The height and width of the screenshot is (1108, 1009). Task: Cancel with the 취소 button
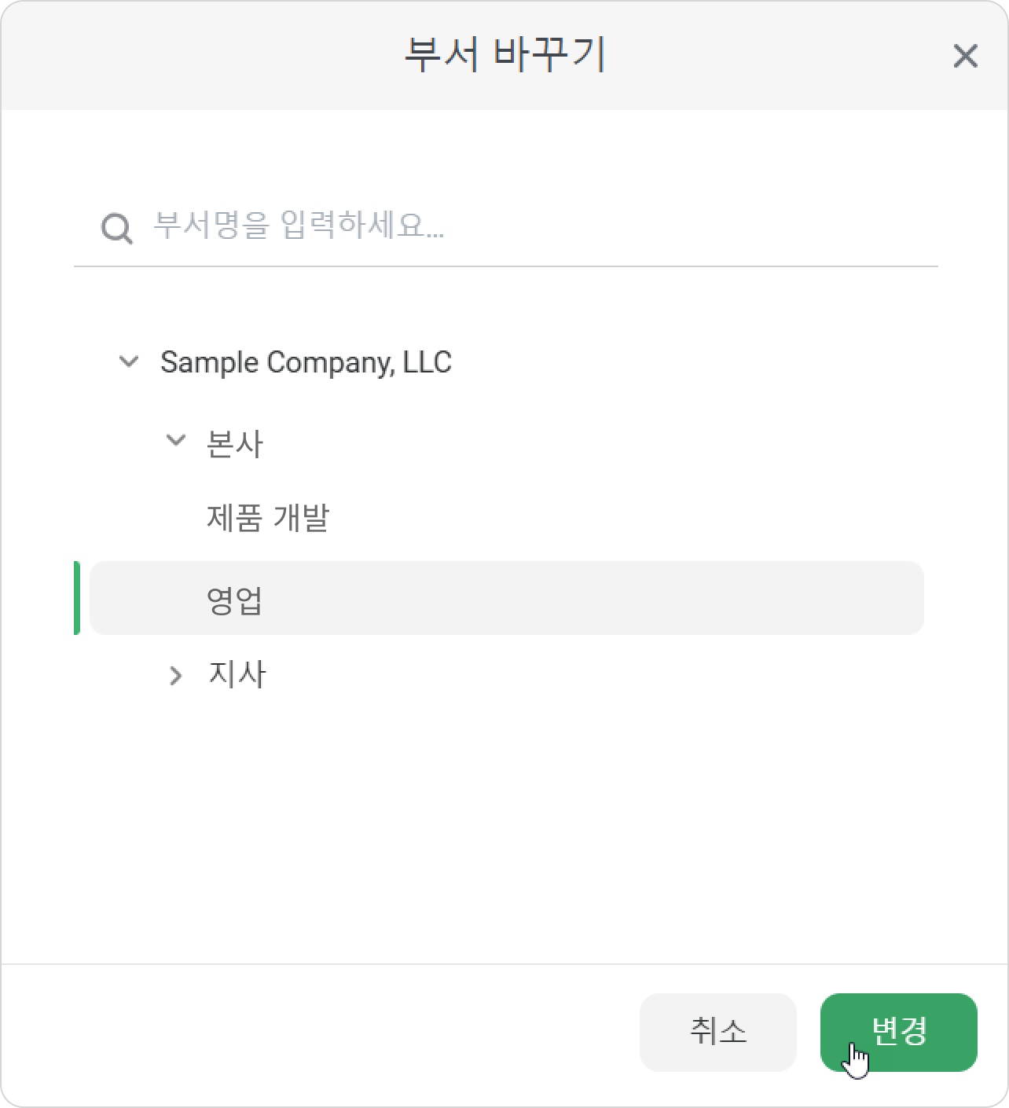(718, 1033)
